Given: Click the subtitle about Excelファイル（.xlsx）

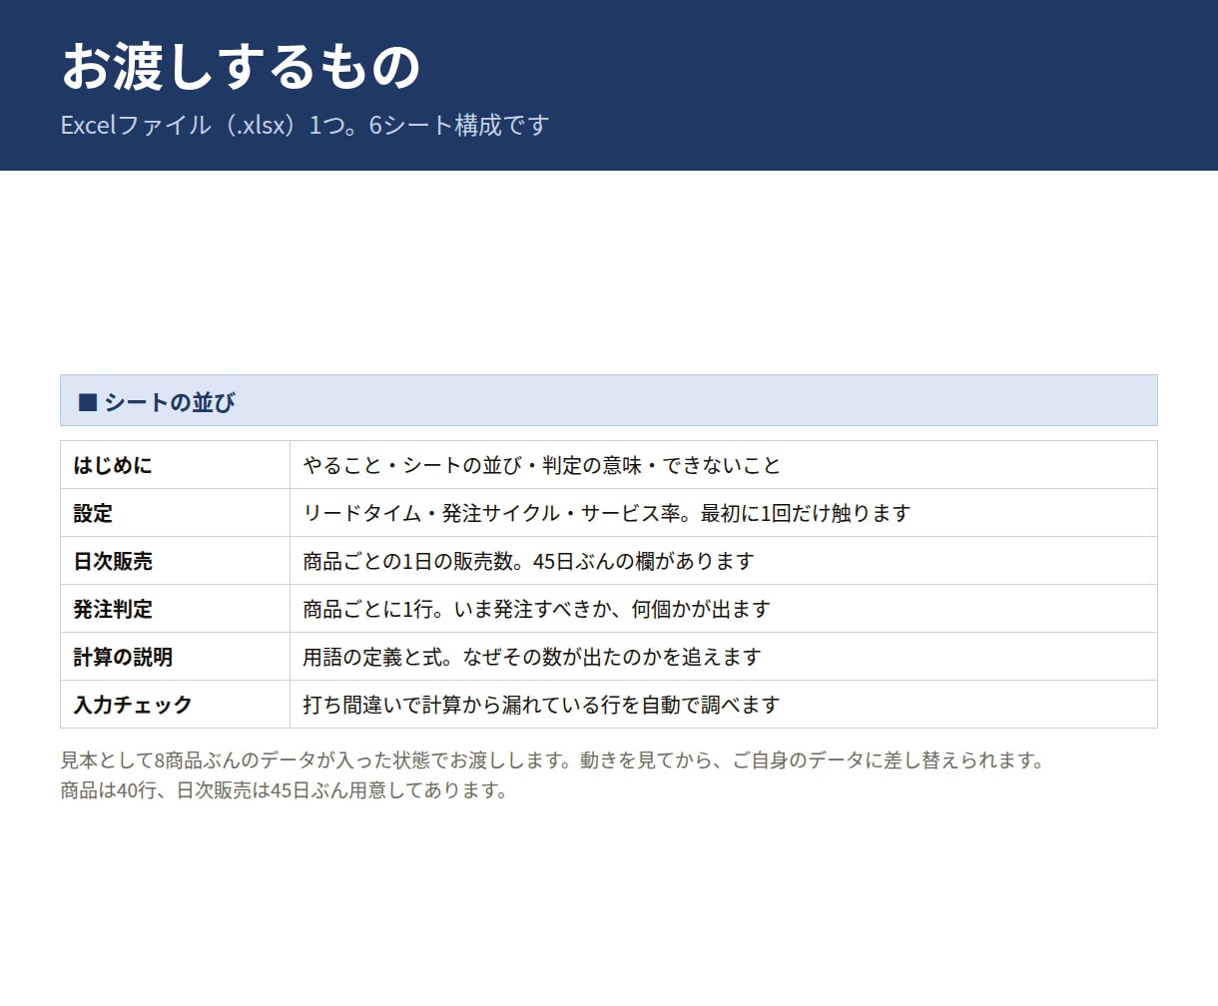Looking at the screenshot, I should pos(304,126).
